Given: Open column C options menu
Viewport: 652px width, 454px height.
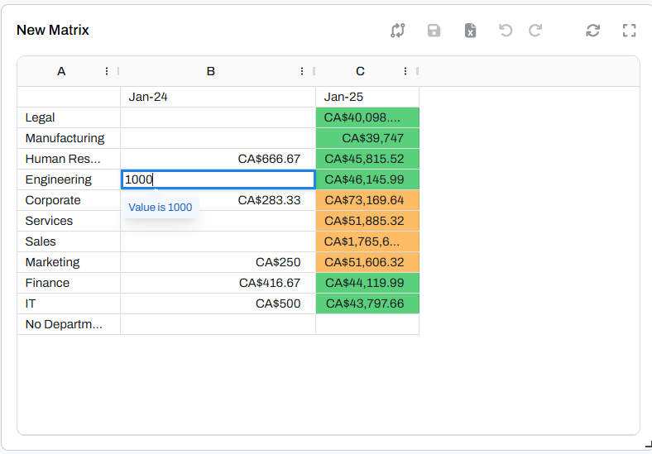Looking at the screenshot, I should [405, 71].
